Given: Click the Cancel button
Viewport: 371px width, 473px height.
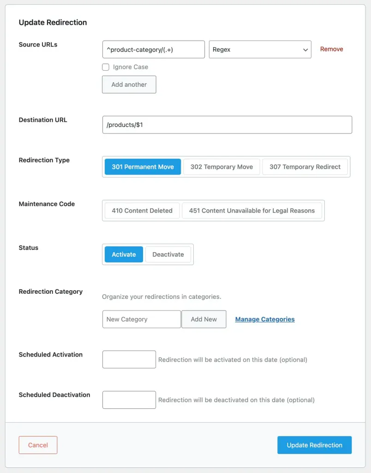Looking at the screenshot, I should pos(38,445).
